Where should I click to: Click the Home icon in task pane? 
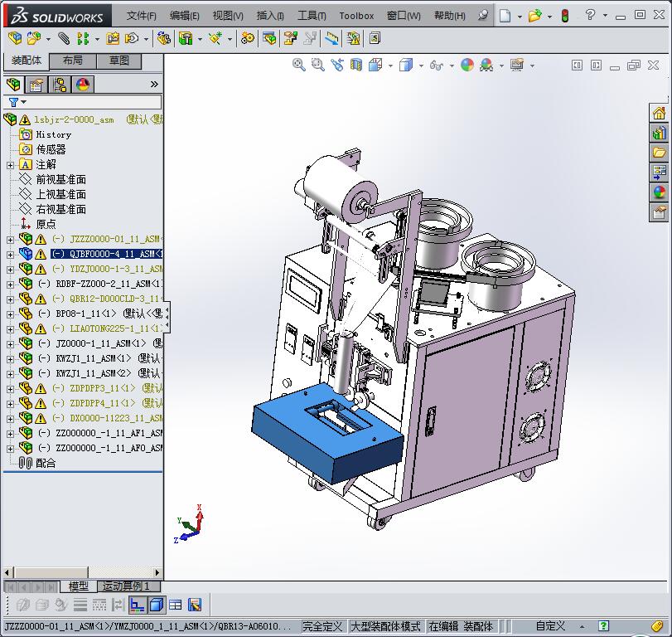pos(660,114)
